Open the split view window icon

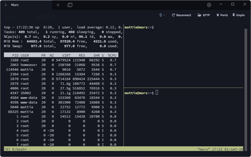[x=70, y=5]
